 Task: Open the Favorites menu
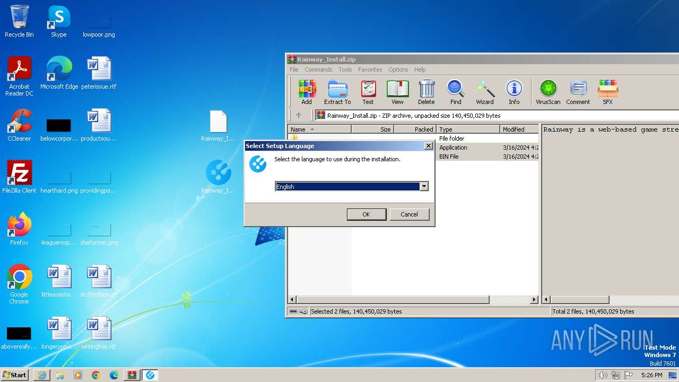point(370,70)
